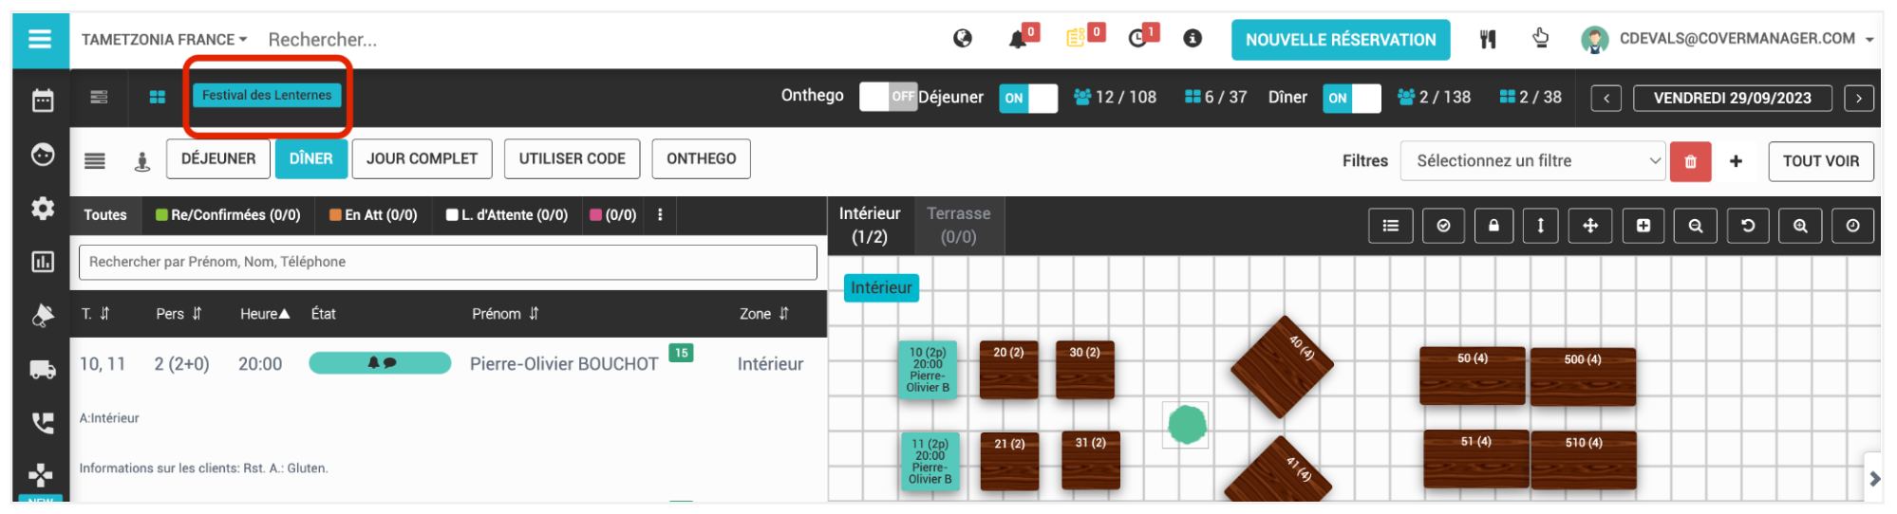1897x514 pixels.
Task: Select the pink (0/0) status tab
Action: click(x=613, y=215)
